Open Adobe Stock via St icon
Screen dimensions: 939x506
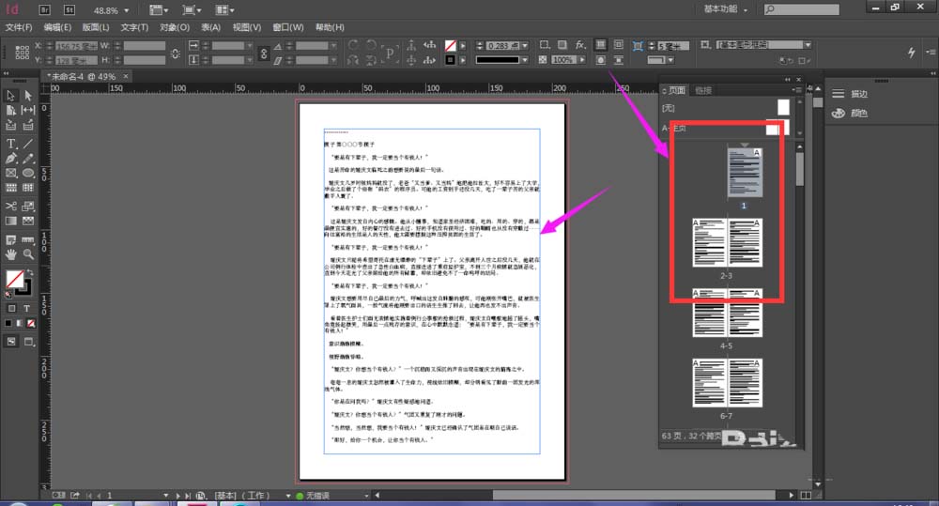pyautogui.click(x=69, y=10)
